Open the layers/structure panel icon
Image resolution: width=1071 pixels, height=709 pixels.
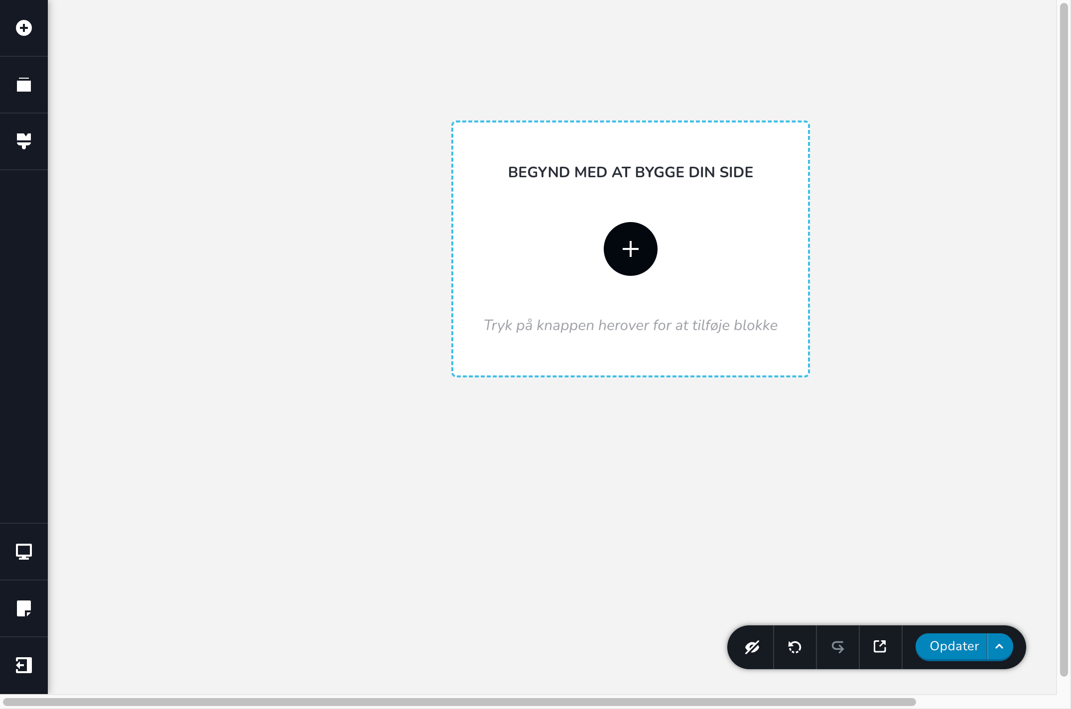tap(24, 85)
